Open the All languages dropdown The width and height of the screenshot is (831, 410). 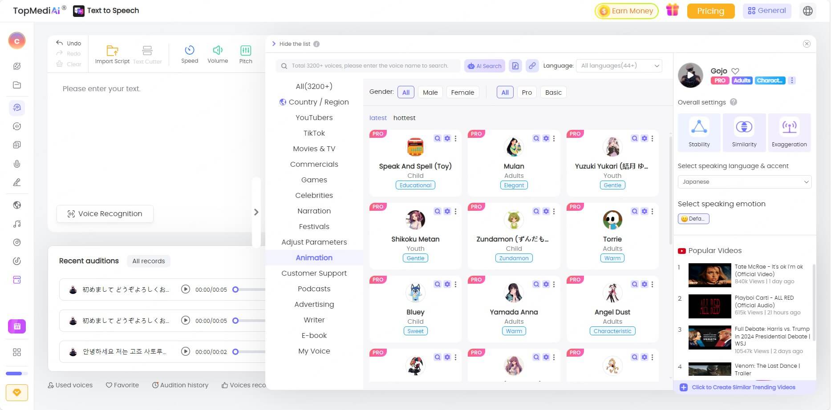tap(619, 66)
